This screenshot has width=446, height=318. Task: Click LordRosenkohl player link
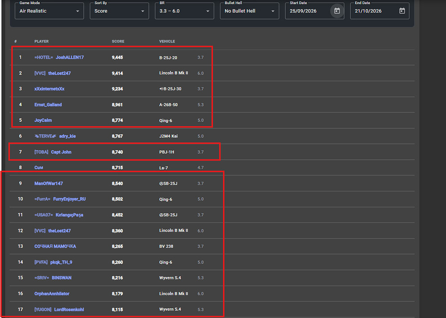click(69, 310)
